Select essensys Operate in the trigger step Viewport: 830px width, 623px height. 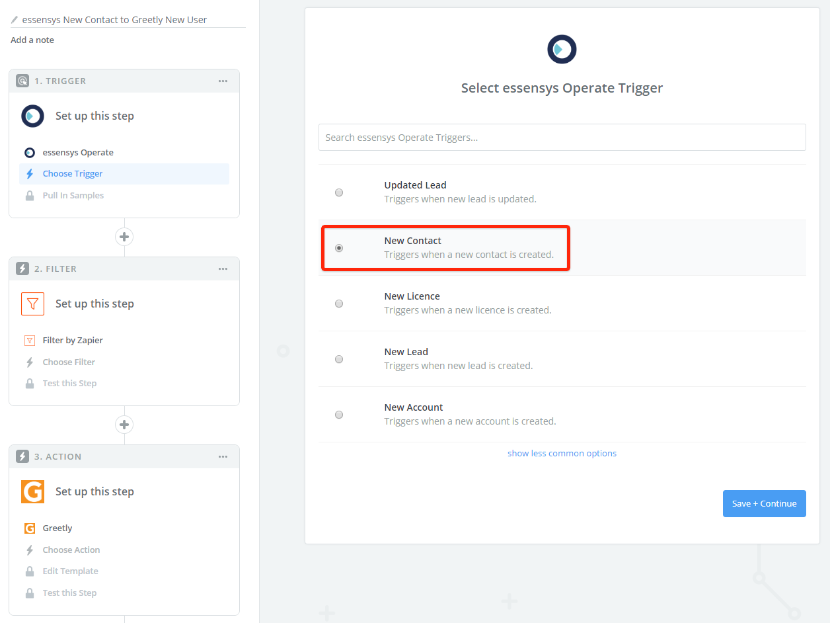(78, 152)
